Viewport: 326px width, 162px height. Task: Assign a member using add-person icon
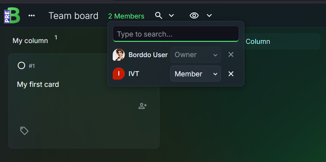pos(142,106)
